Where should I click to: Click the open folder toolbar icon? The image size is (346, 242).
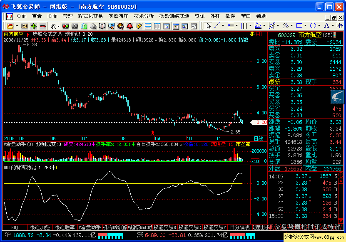click(x=10, y=26)
